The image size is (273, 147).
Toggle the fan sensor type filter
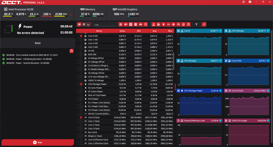click(x=173, y=24)
